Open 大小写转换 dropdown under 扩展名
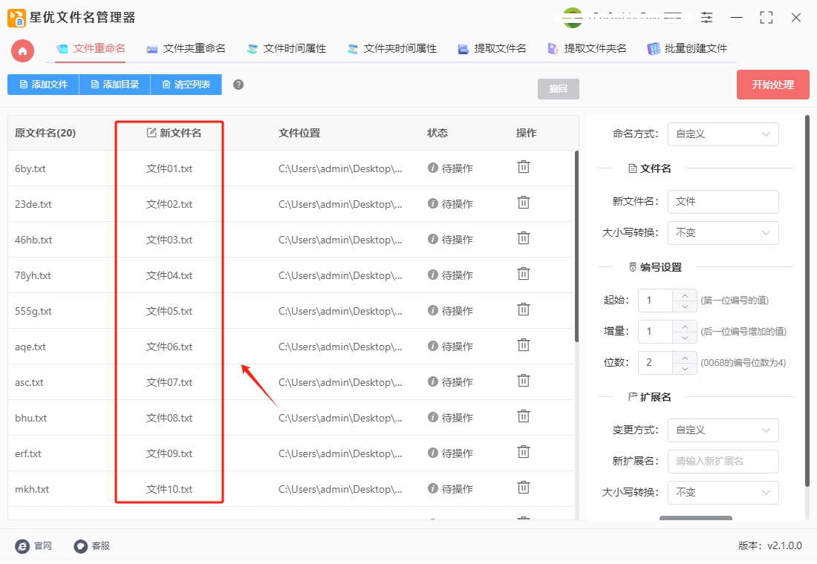The height and width of the screenshot is (564, 817). [723, 492]
